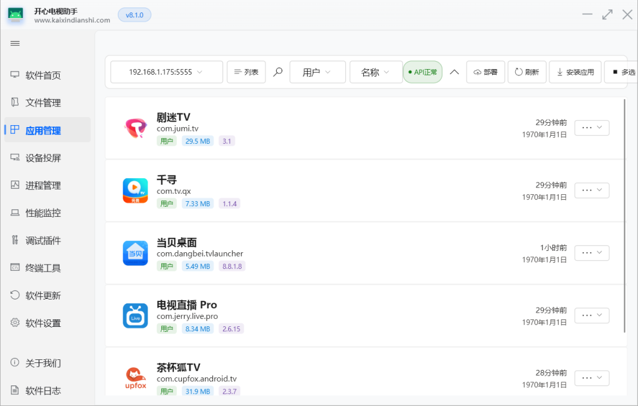Click the 千寻 app icon
This screenshot has width=638, height=406.
point(135,191)
